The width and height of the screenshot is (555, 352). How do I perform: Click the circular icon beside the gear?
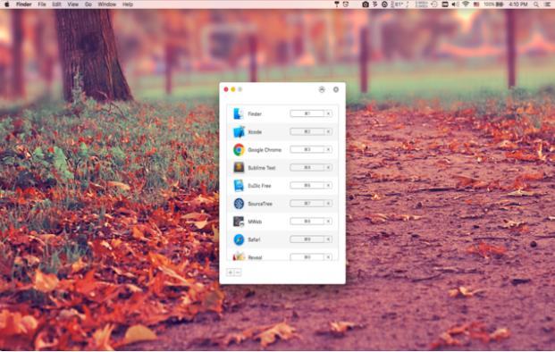click(x=322, y=89)
